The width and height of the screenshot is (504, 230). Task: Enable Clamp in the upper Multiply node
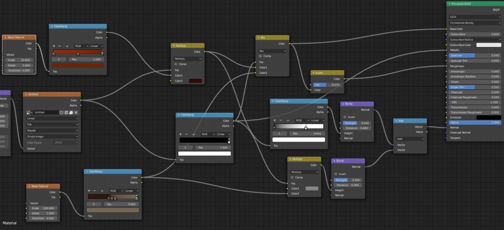pyautogui.click(x=176, y=64)
